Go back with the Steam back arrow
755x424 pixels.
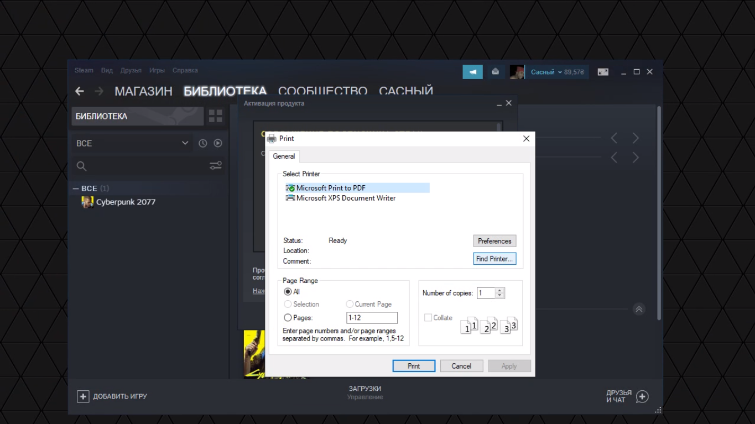(x=80, y=91)
